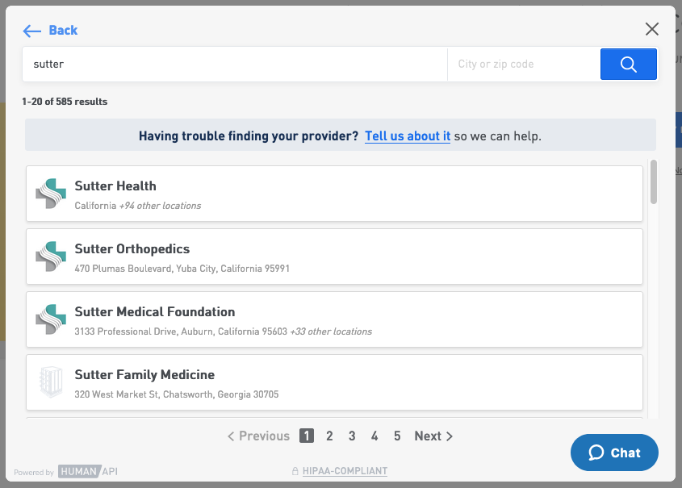Click the Sutter Medical Foundation logo icon
Screen dimensions: 682x488
pyautogui.click(x=51, y=319)
